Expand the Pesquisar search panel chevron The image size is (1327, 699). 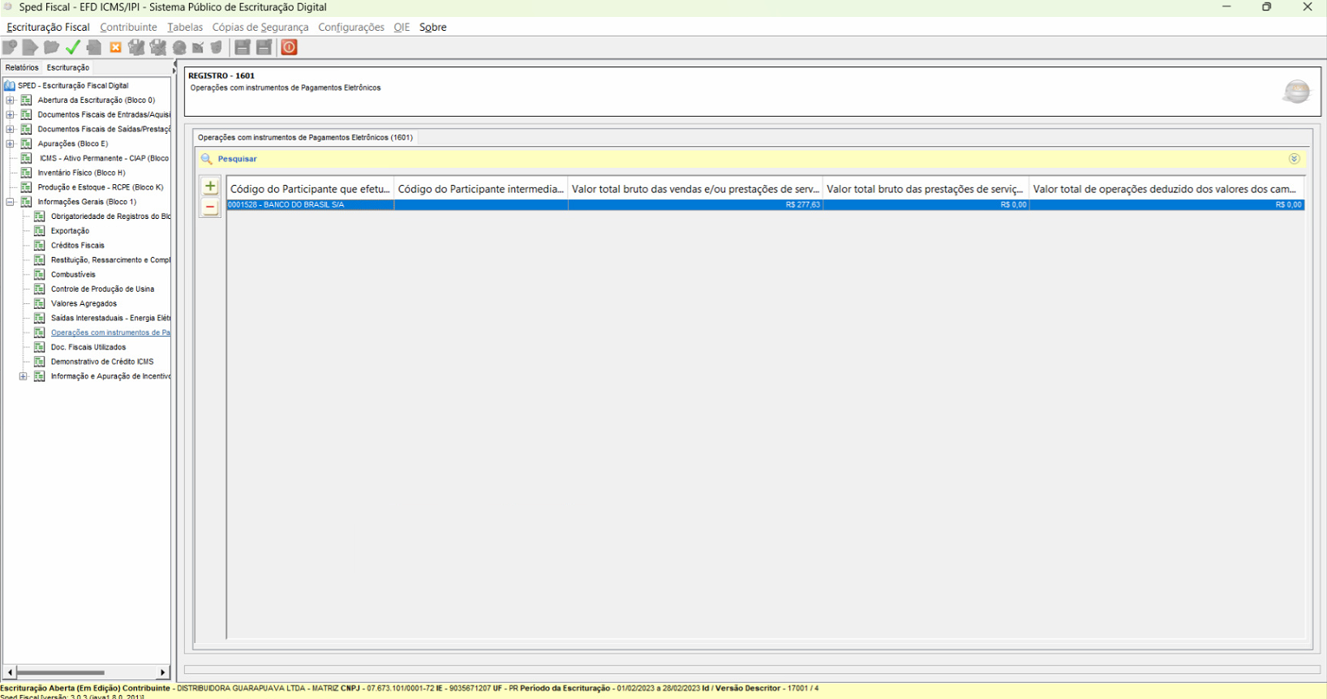(x=1294, y=159)
